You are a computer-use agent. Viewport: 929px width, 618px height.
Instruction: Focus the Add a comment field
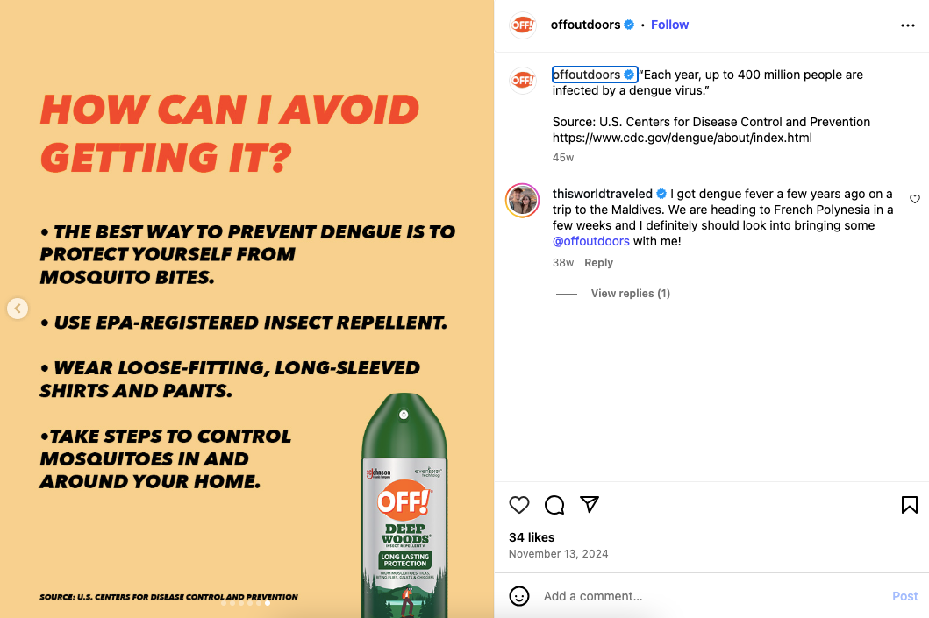(x=711, y=596)
